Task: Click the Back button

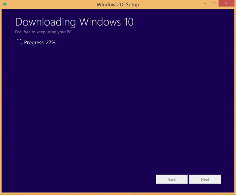Action: [172, 179]
